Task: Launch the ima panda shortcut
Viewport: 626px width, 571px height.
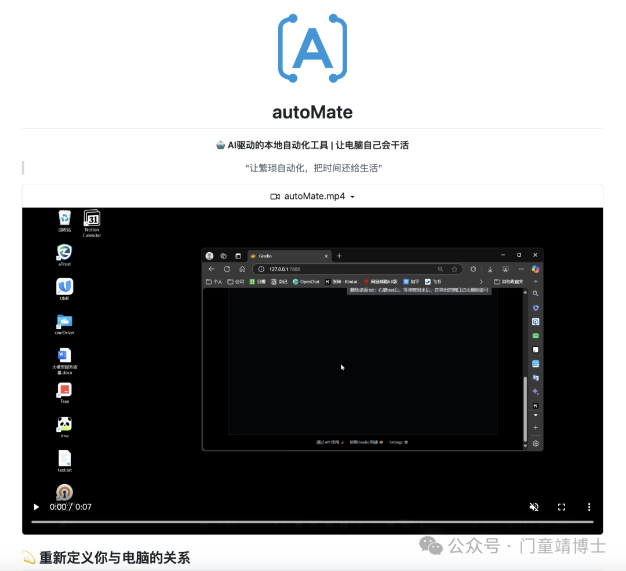Action: [x=65, y=427]
